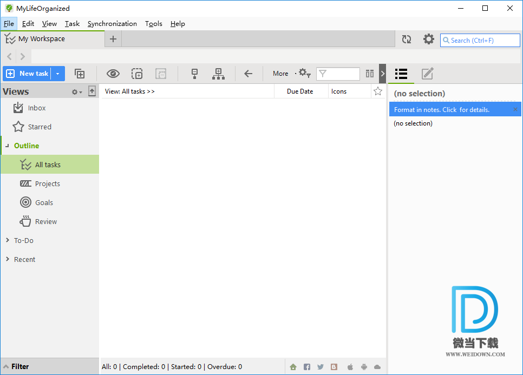Open the gear filter settings dropdown
The height and width of the screenshot is (375, 523).
[304, 74]
